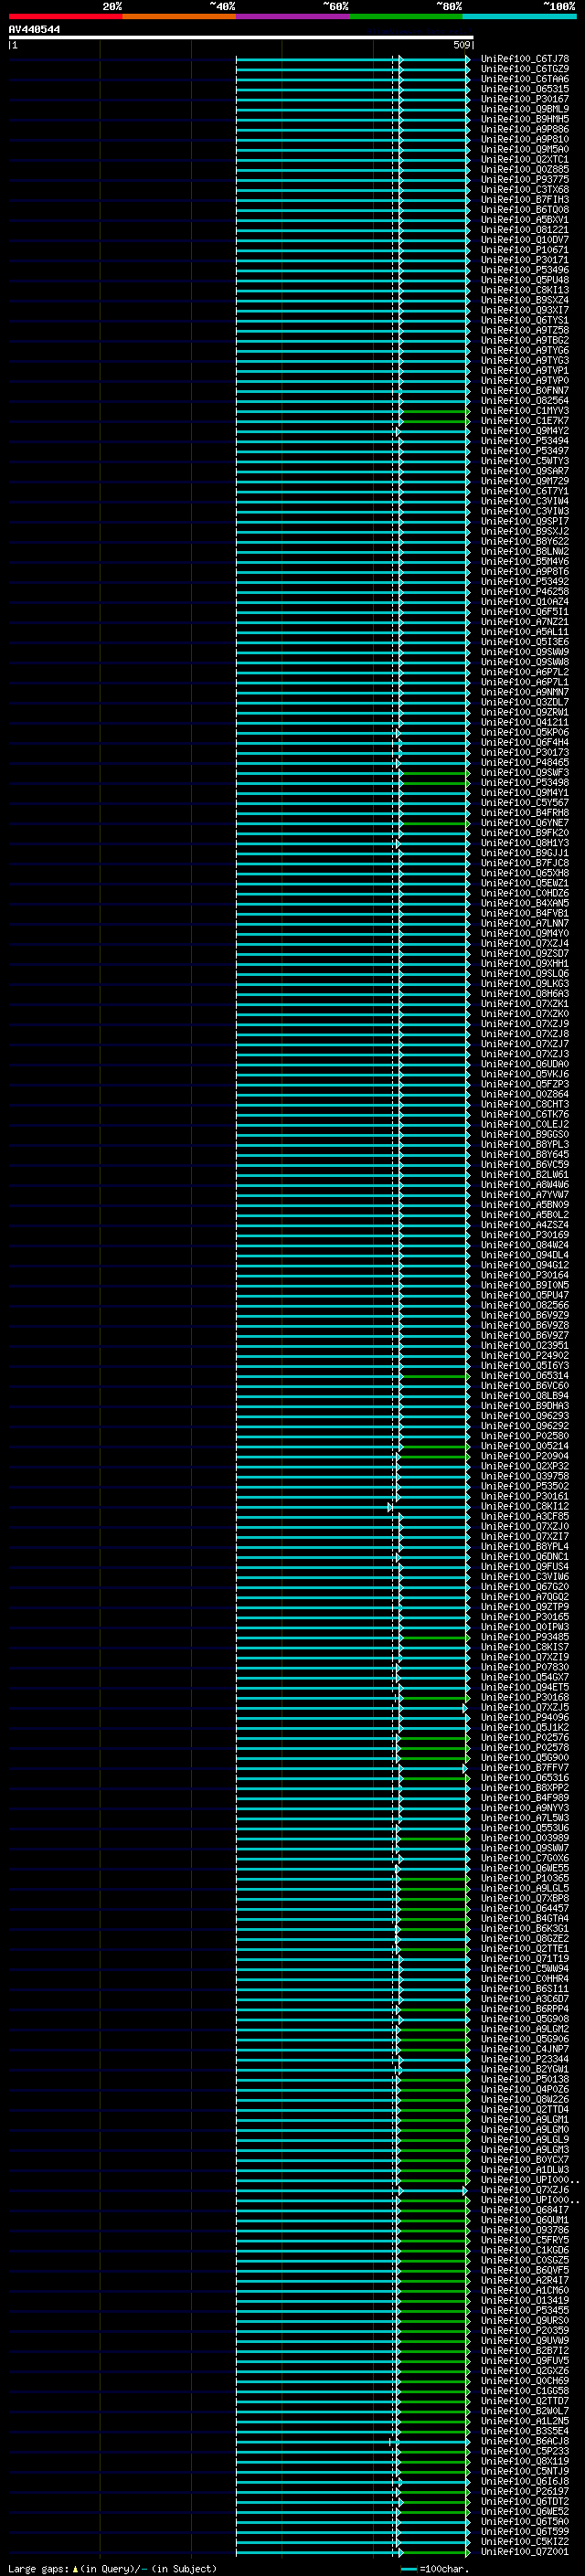Open hit UniRef100_B6ACJ8

pos(525,2441)
